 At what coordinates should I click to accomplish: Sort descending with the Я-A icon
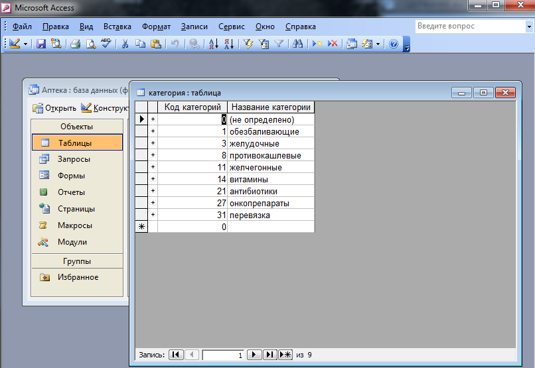(x=229, y=44)
